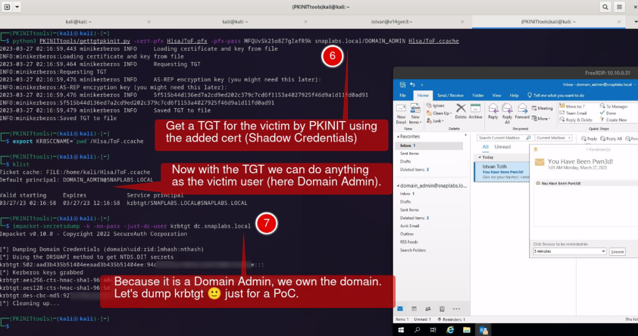This screenshot has width=638, height=336.
Task: Open the More respond options dropdown
Action: (x=541, y=119)
